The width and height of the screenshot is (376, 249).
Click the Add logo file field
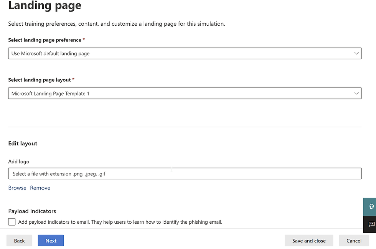pos(185,173)
